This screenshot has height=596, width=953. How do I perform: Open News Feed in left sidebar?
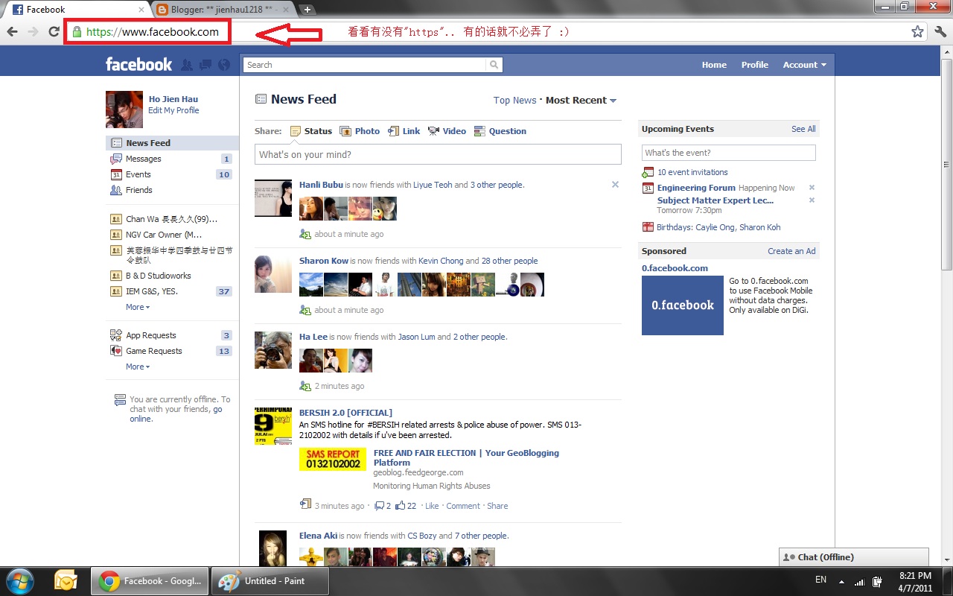(x=172, y=143)
